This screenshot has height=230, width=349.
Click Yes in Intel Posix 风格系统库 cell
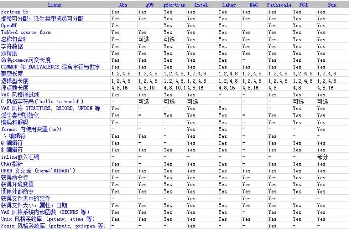pyautogui.click(x=191, y=226)
